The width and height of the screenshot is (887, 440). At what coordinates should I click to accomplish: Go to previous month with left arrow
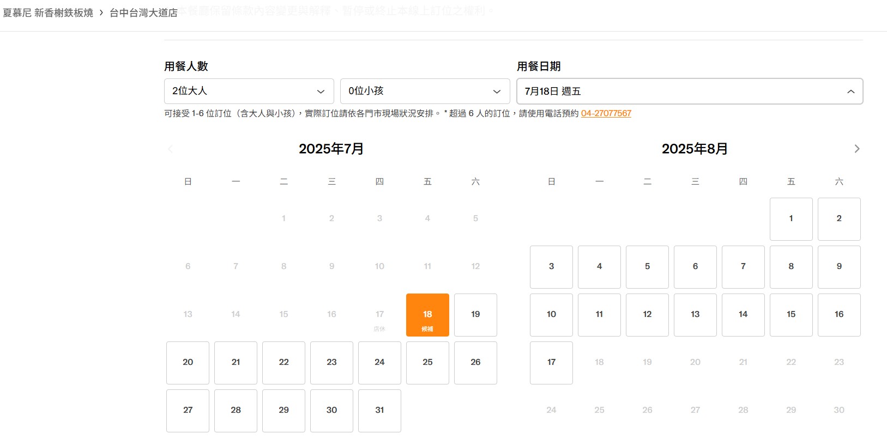point(171,149)
